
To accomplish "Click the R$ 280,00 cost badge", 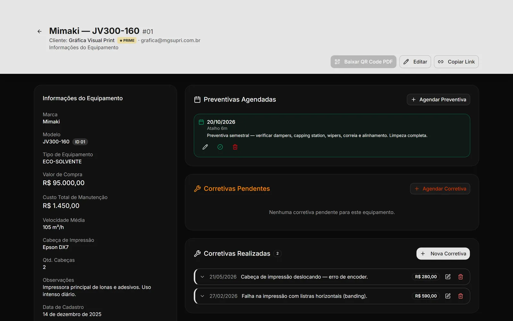I will (426, 277).
